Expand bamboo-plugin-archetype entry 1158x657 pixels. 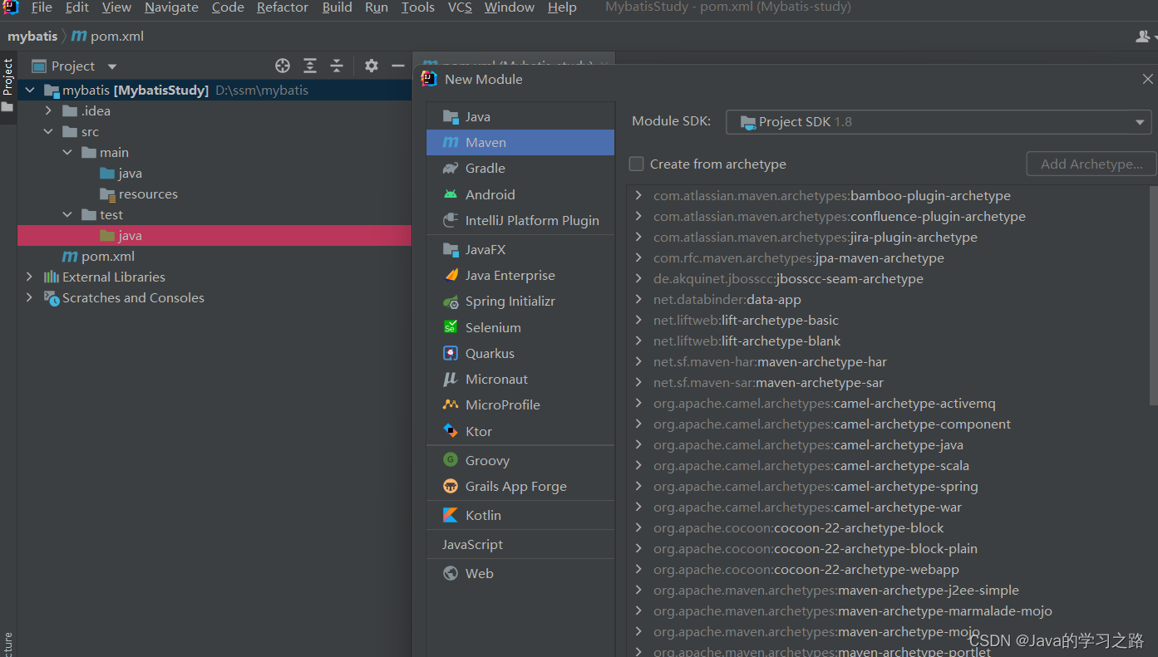[x=638, y=195]
